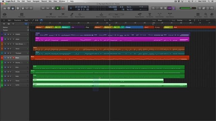Click the green Play button
This screenshot has height=121, width=216.
[58, 8]
